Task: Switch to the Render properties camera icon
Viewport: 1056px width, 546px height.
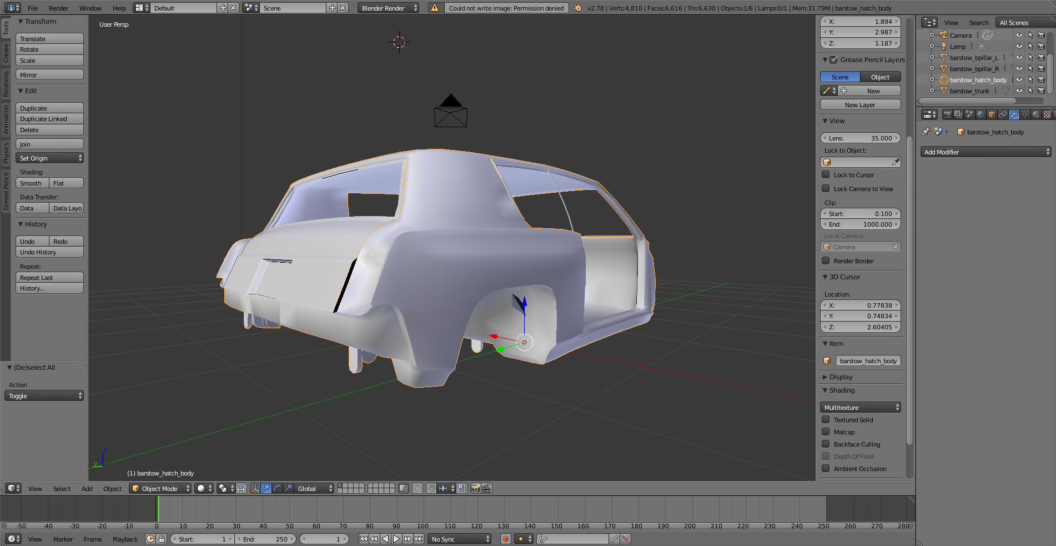Action: 948,114
